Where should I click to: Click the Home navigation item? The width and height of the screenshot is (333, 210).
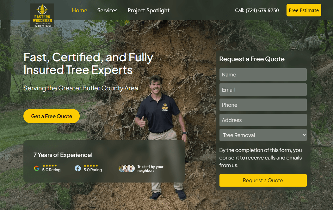(79, 10)
